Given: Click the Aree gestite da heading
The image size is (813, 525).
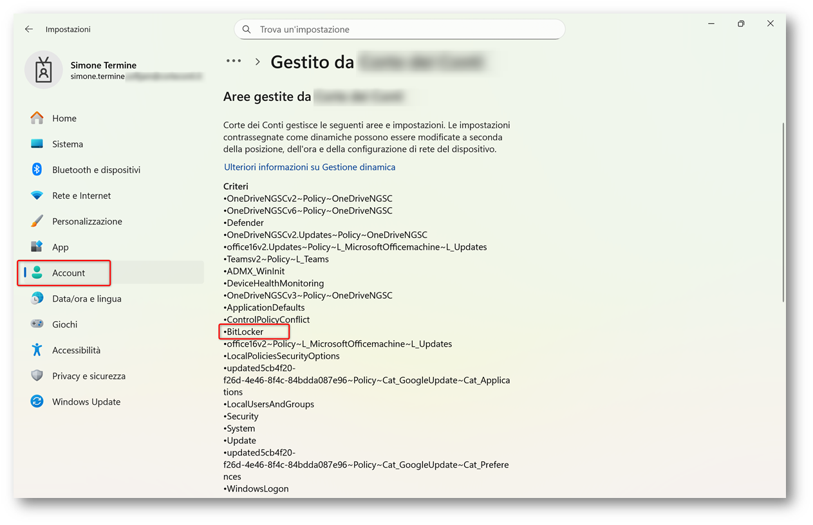Looking at the screenshot, I should (x=267, y=97).
